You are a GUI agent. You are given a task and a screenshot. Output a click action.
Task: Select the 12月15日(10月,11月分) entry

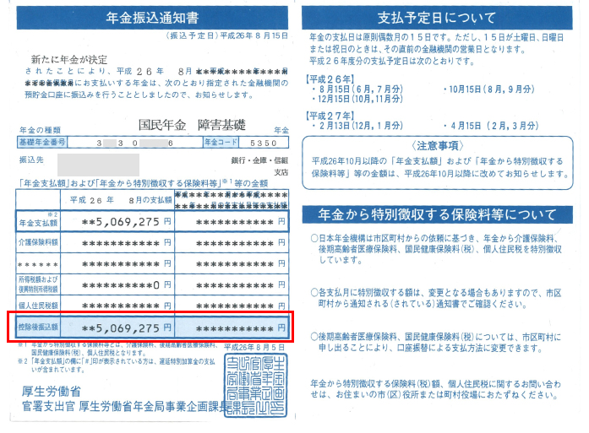click(357, 99)
